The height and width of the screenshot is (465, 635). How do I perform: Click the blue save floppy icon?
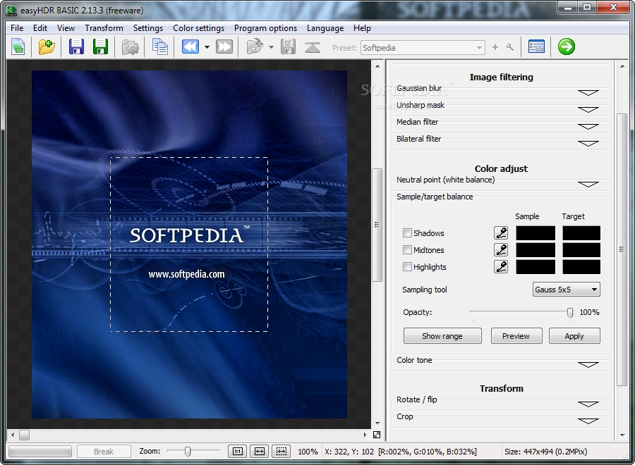point(76,47)
